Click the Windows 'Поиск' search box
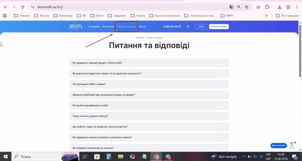Image resolution: width=302 pixels, height=161 pixels. click(x=45, y=157)
